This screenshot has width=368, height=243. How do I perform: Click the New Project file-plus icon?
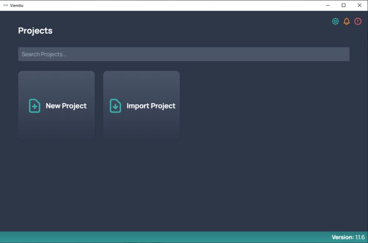point(34,106)
